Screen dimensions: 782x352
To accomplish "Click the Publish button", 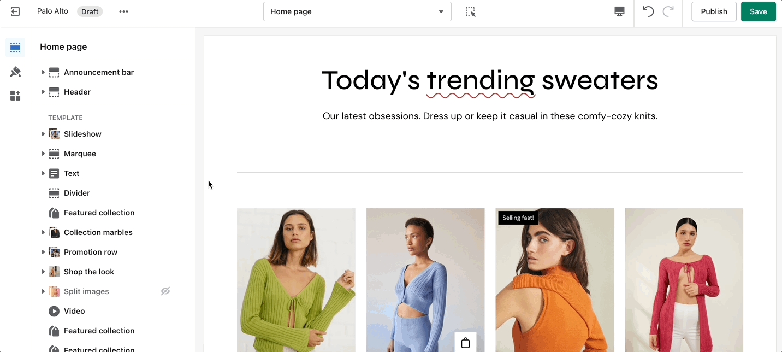I will coord(714,11).
